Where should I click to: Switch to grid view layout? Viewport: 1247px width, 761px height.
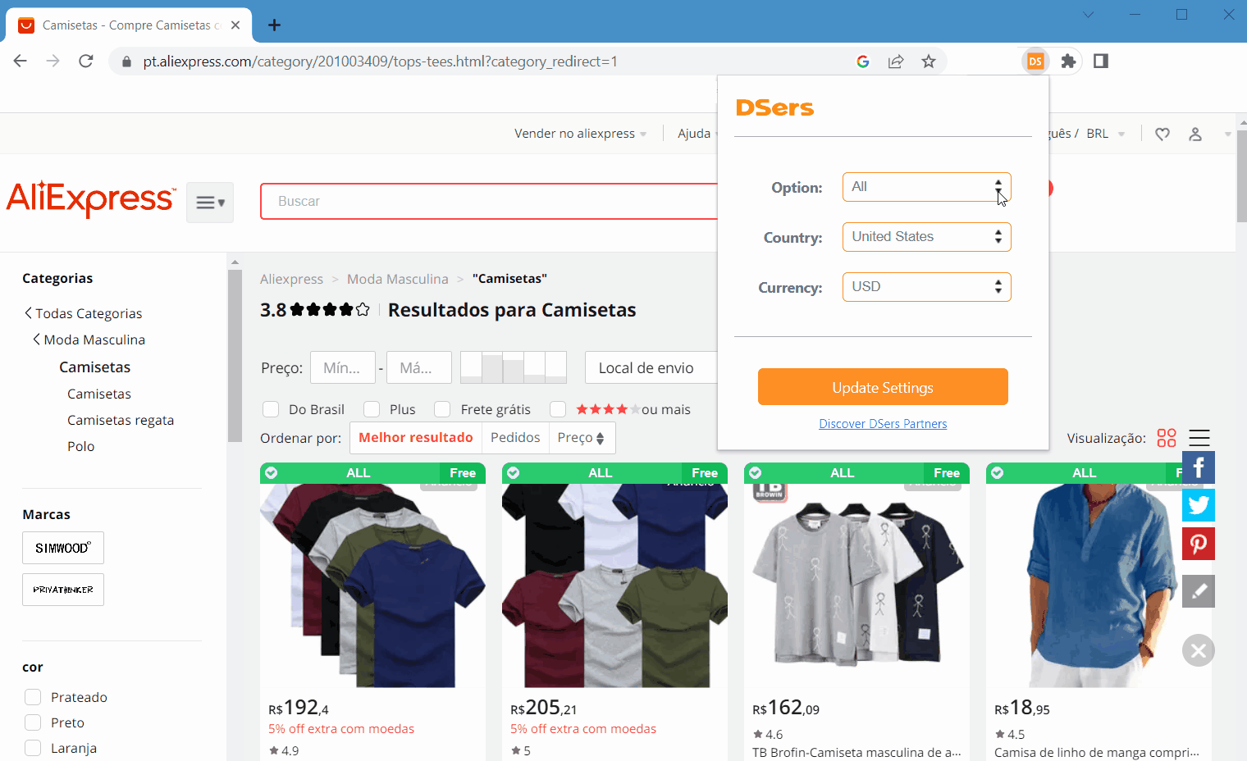coord(1167,438)
